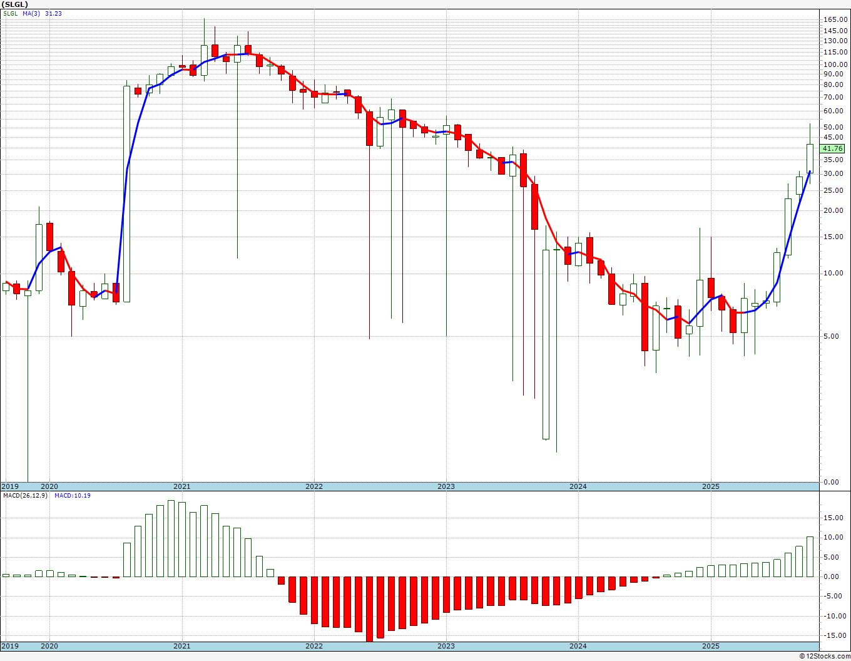The width and height of the screenshot is (851, 661).
Task: Click the 100.00 price axis label
Action: 835,64
